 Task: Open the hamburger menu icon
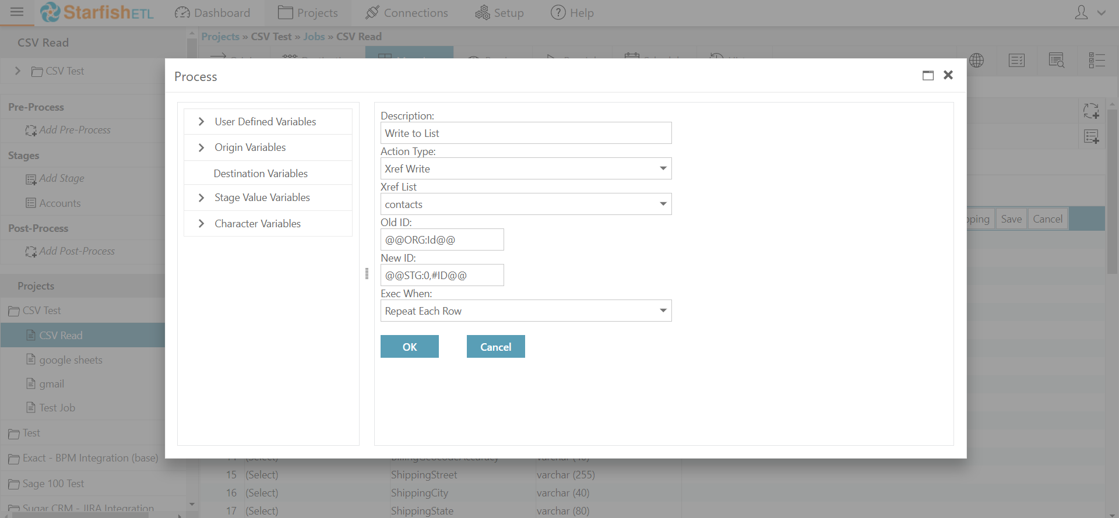tap(17, 12)
